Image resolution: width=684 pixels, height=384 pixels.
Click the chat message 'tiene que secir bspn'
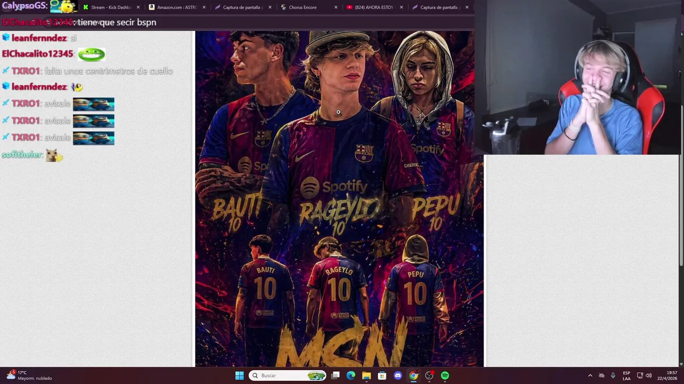(x=117, y=22)
